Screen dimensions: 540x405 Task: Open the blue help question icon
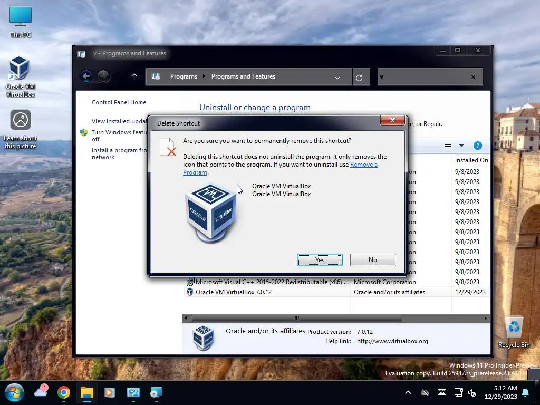coord(478,146)
